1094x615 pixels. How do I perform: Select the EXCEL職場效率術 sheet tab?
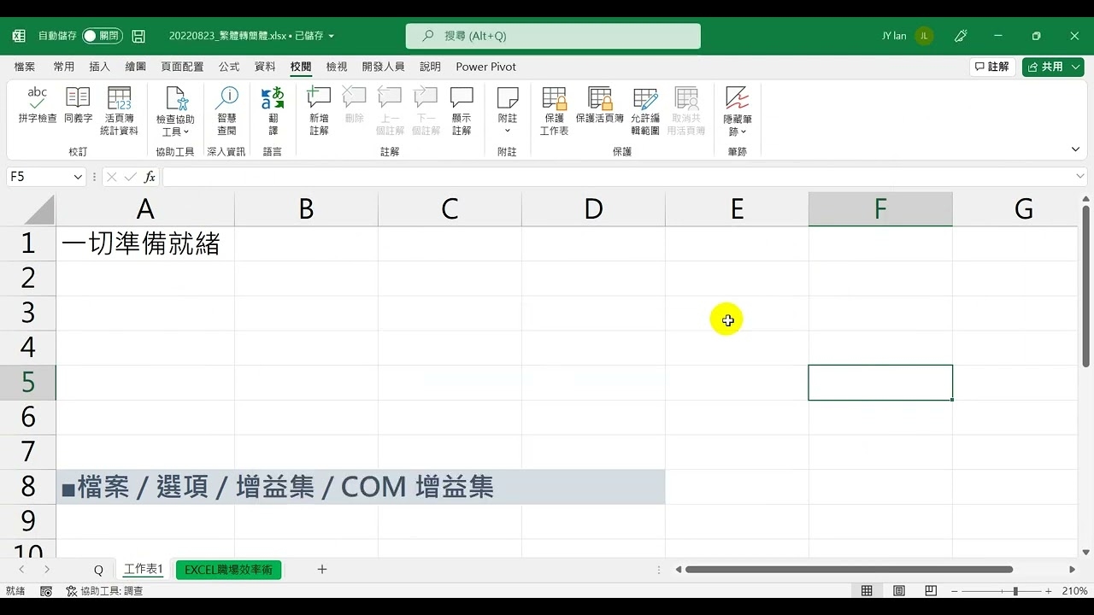[227, 568]
